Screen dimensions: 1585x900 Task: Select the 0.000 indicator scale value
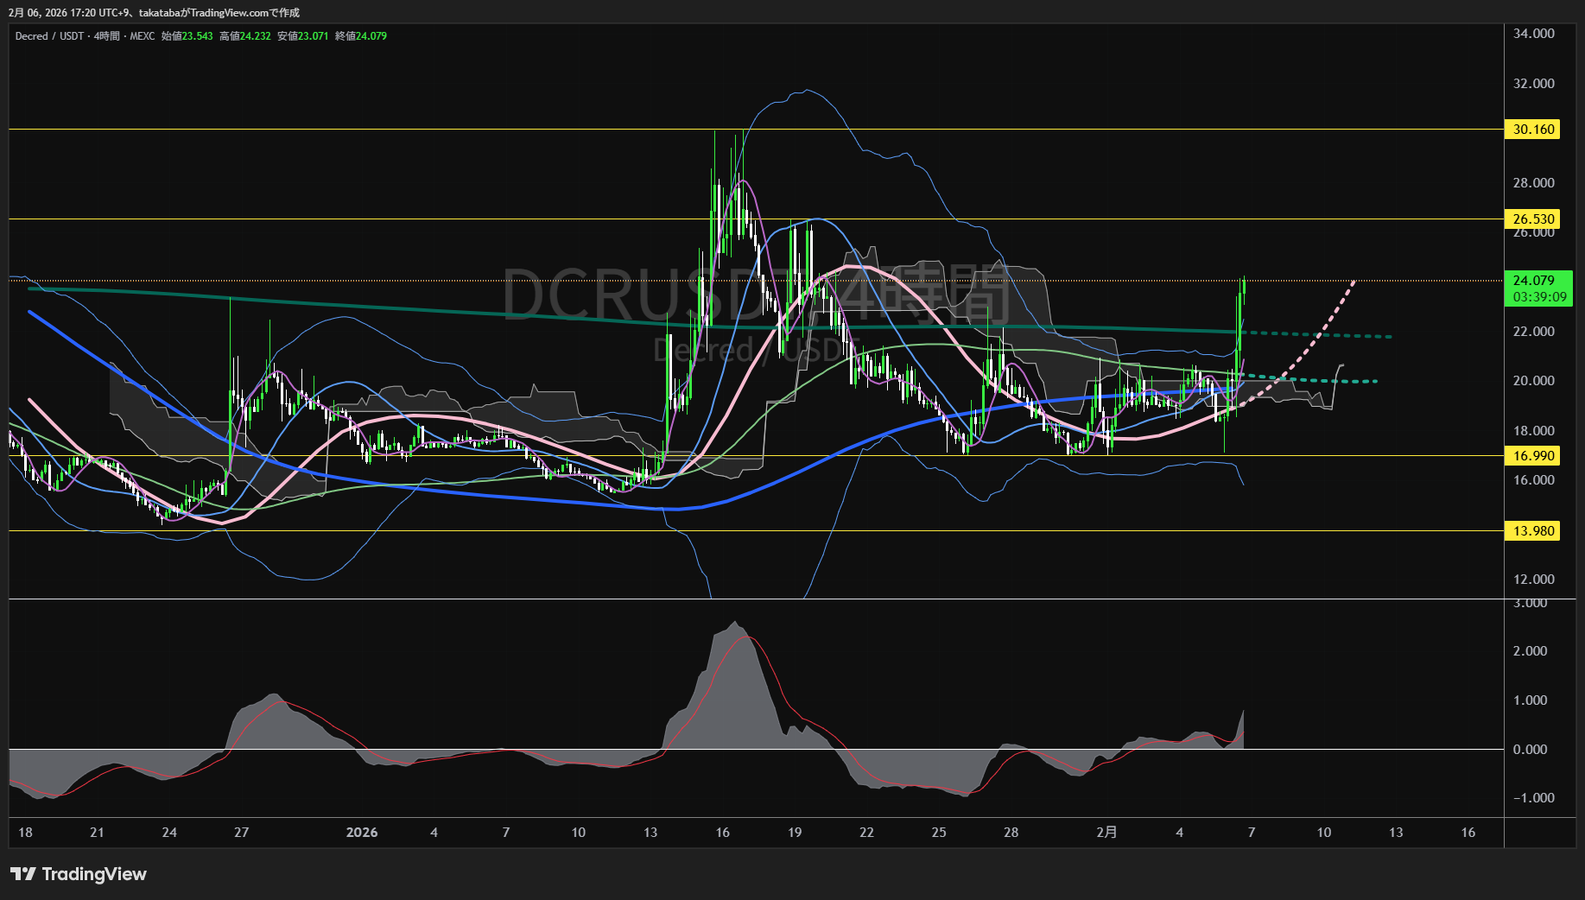coord(1530,750)
